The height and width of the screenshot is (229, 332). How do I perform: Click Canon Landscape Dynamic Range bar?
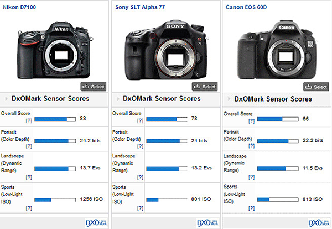(x=278, y=168)
